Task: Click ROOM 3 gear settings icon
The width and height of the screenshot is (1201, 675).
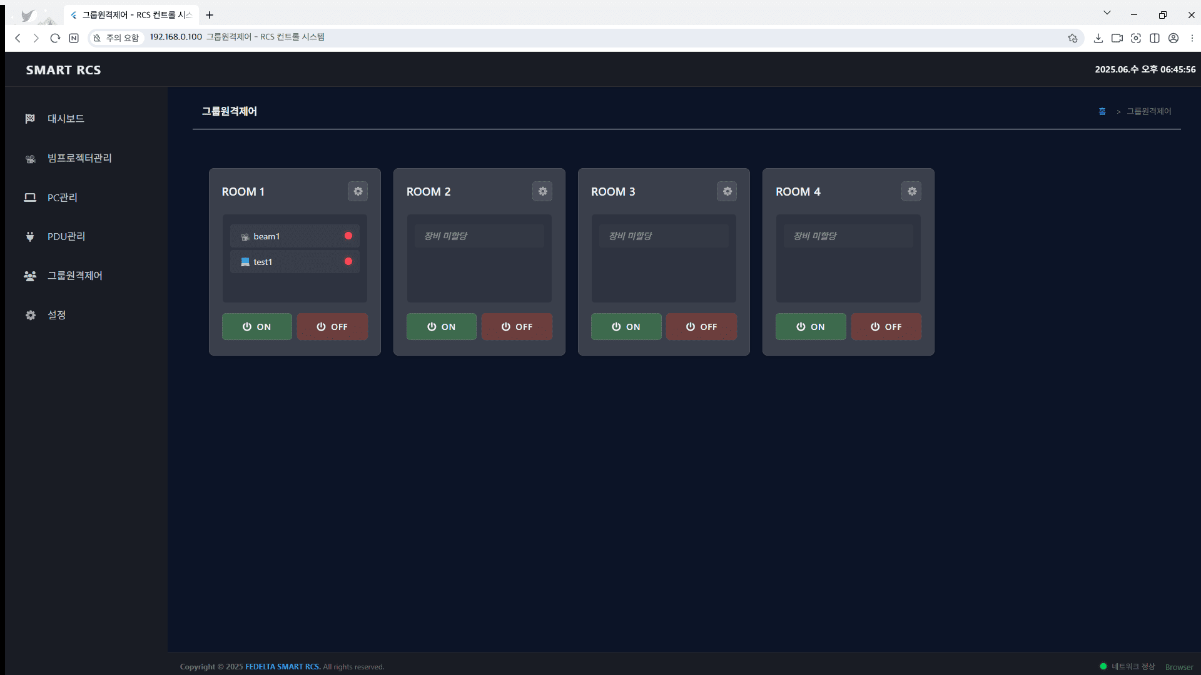Action: [727, 191]
